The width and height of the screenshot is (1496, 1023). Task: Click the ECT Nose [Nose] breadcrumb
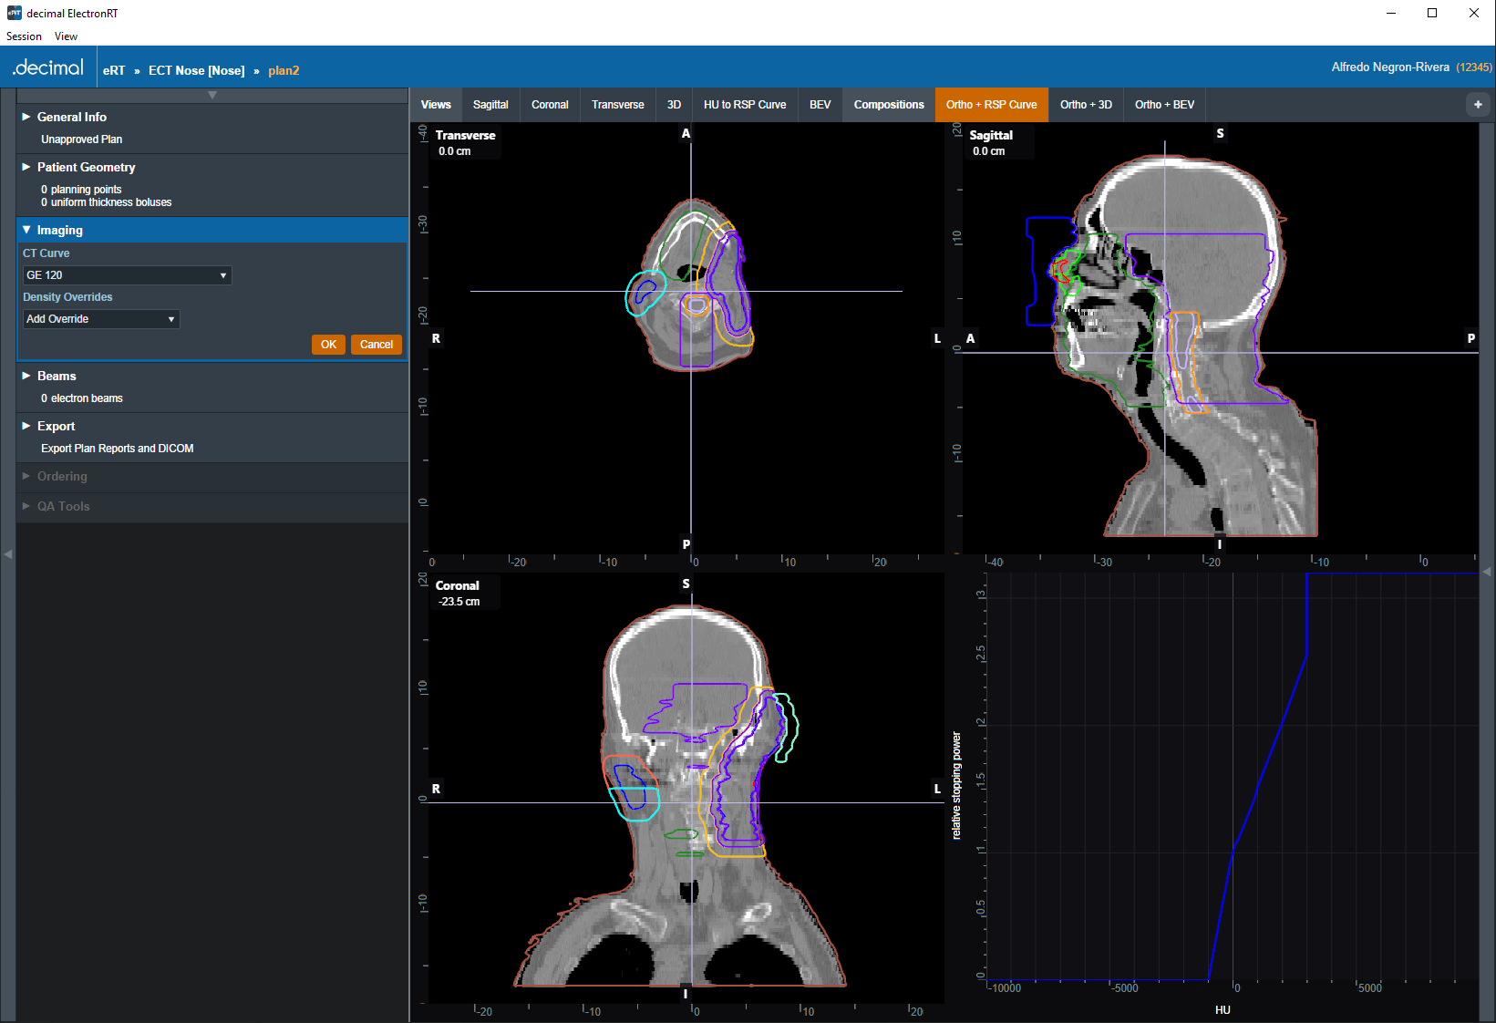click(x=196, y=70)
